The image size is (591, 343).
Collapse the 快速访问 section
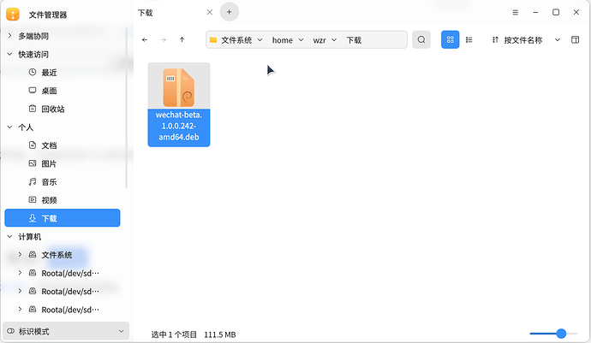point(9,54)
